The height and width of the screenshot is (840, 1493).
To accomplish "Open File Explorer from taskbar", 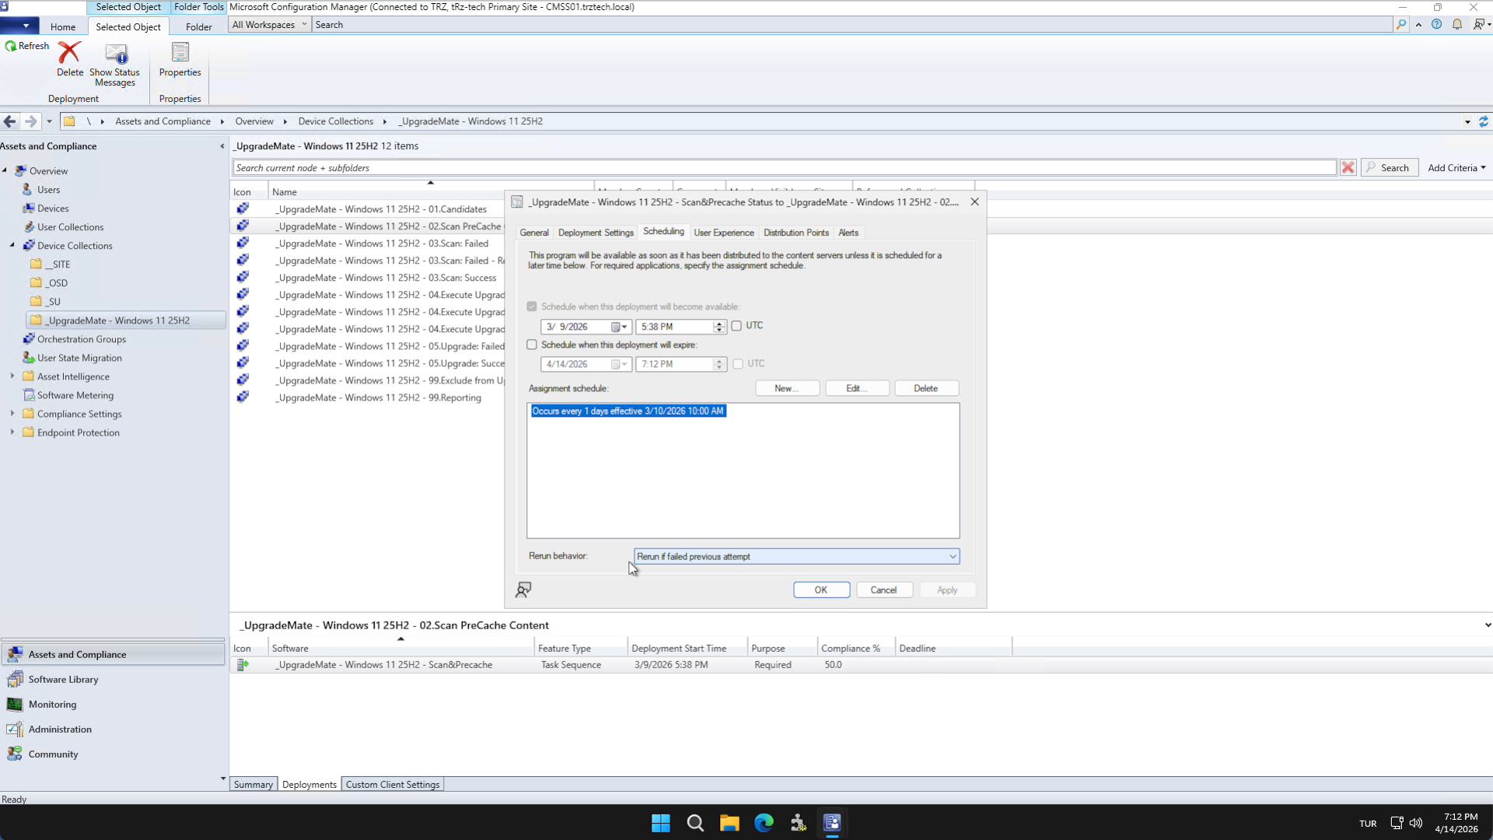I will pos(729,823).
